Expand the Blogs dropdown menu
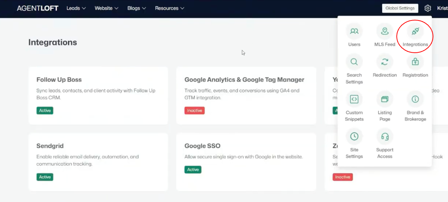 (x=137, y=8)
